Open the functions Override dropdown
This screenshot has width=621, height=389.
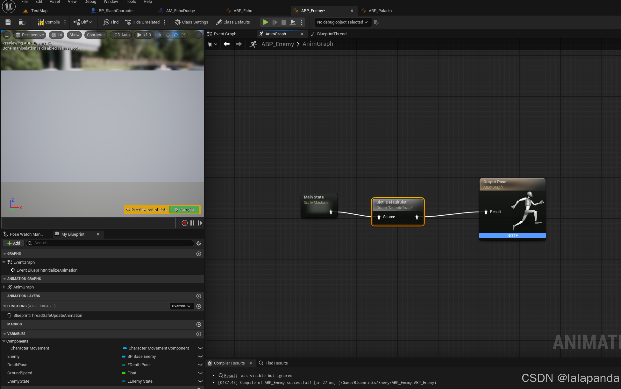(x=181, y=306)
